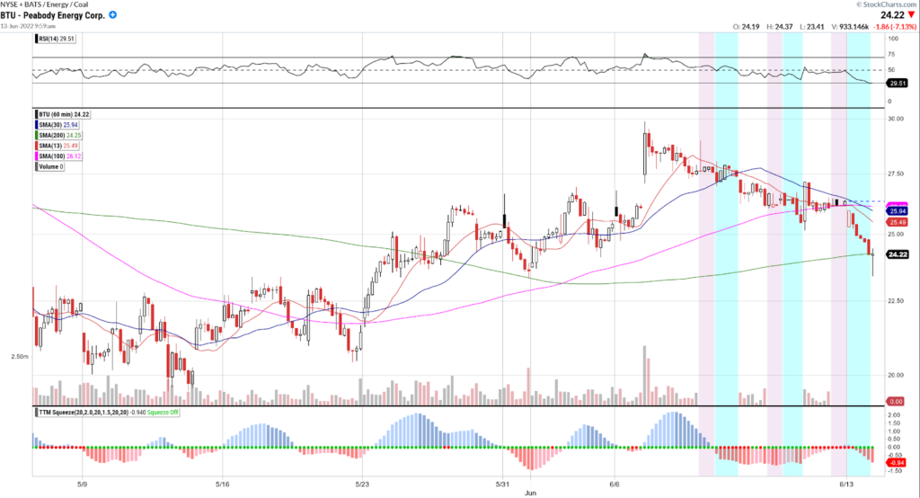920x498 pixels.
Task: Click the red 0.00 volume axis tag
Action: coord(896,402)
